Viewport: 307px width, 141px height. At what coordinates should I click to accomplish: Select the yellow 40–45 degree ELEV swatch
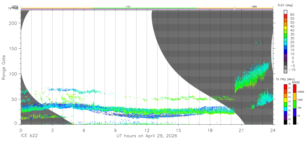point(285,28)
